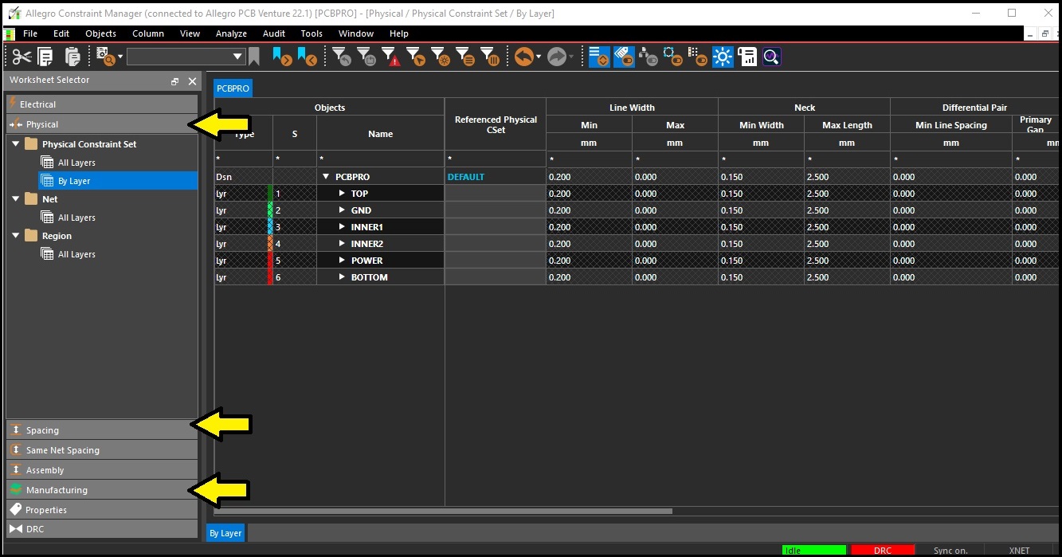
Task: Click the sun-shaped toolbar icon
Action: pos(723,57)
